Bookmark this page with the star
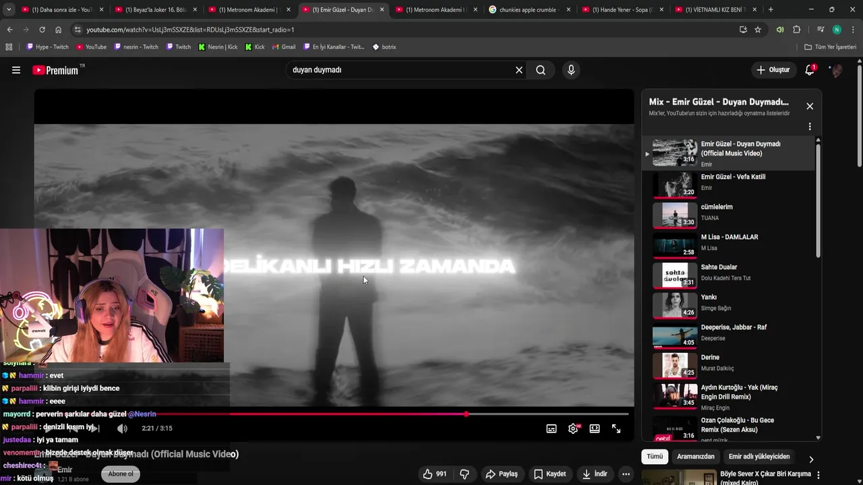 (758, 30)
